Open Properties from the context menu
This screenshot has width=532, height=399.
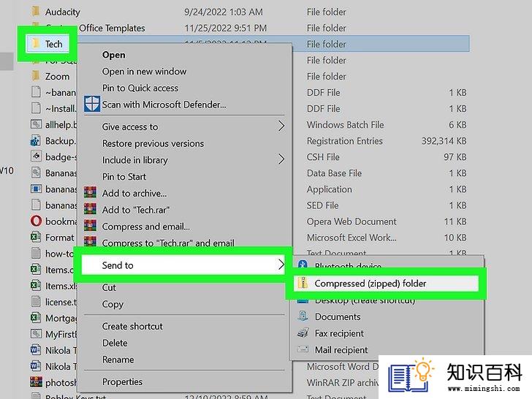122,381
